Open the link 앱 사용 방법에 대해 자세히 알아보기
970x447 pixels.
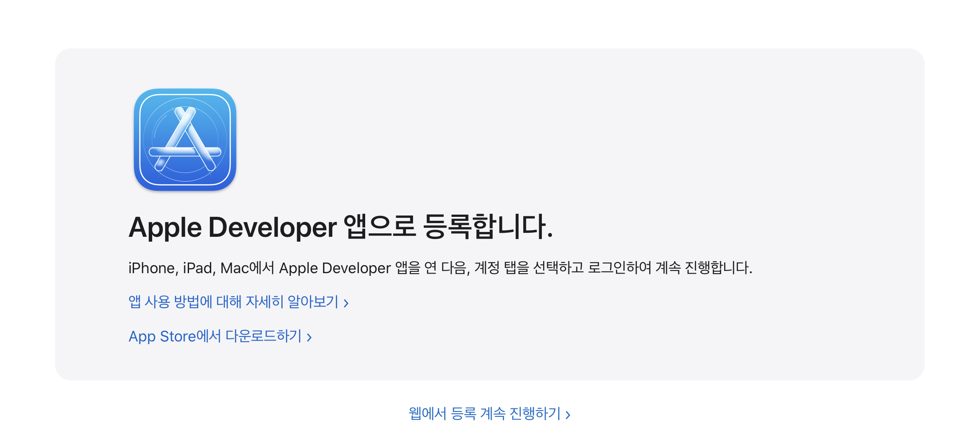pyautogui.click(x=239, y=302)
